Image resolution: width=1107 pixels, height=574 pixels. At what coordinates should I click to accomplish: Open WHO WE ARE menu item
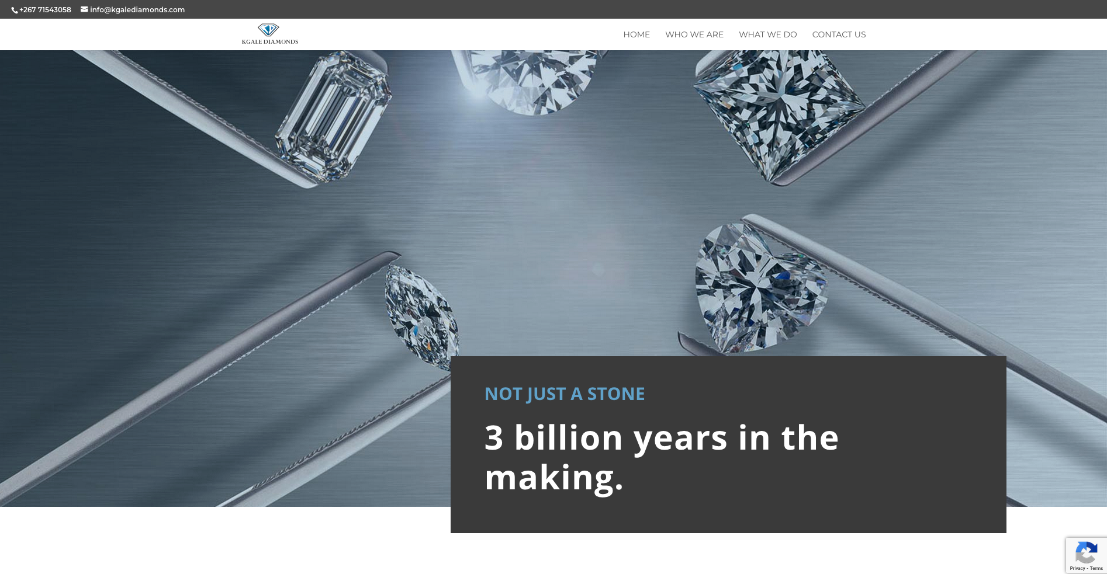(694, 34)
